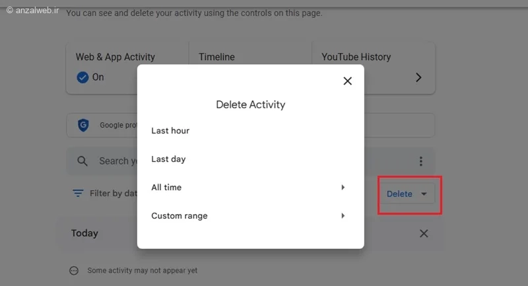
Task: Dismiss Today's activity with the X icon
Action: (424, 233)
